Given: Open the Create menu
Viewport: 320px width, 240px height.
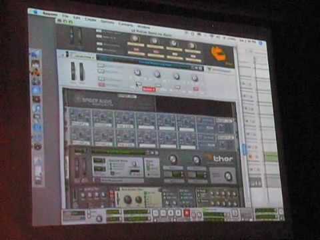Looking at the screenshot, I should (x=91, y=19).
